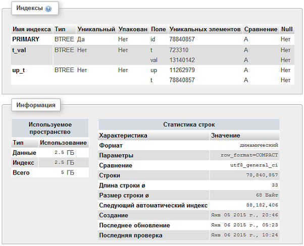Select the value 723310 cell

pos(179,50)
